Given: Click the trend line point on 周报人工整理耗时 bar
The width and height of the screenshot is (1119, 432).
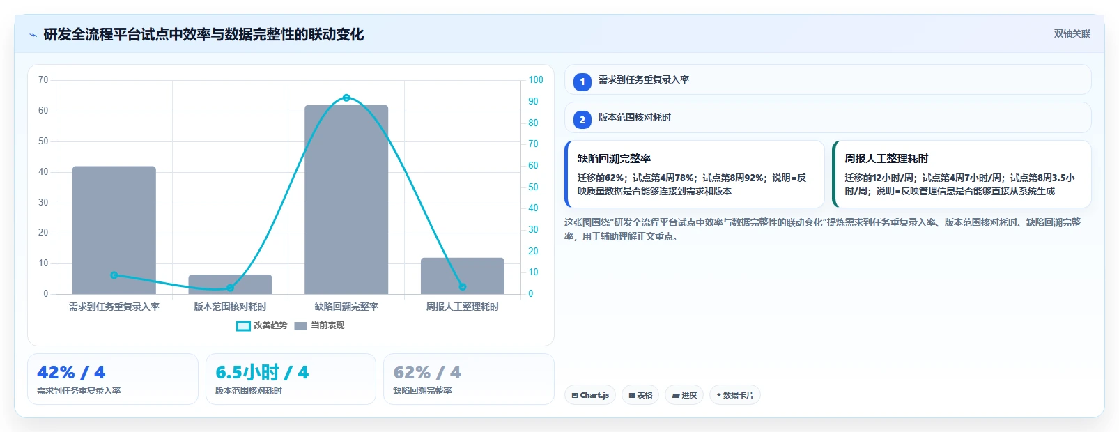Looking at the screenshot, I should click(463, 286).
